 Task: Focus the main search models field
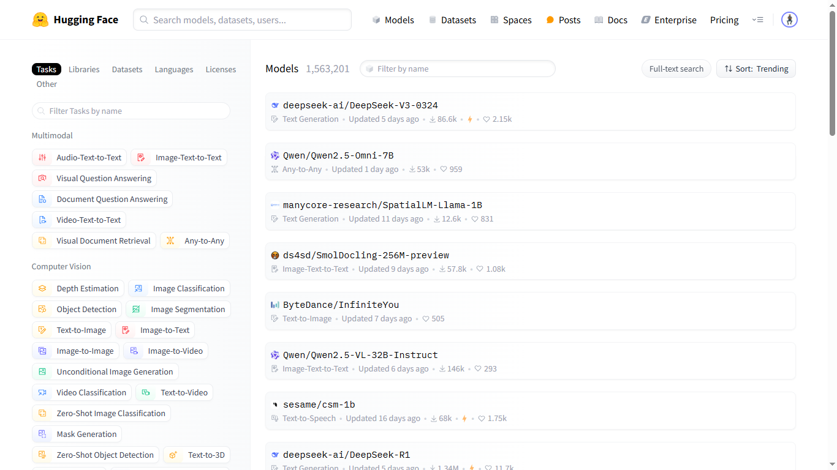click(242, 20)
